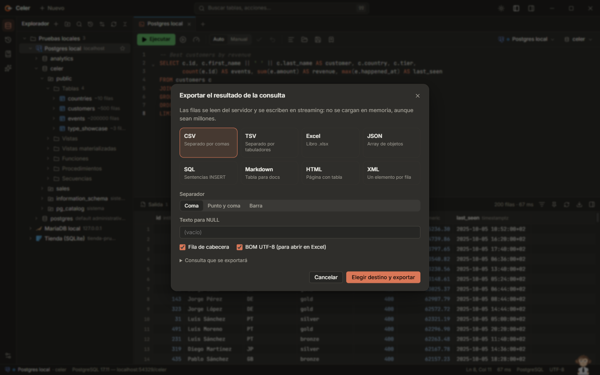The width and height of the screenshot is (600, 375).
Task: Toggle the BOM UTF-8 checkbox
Action: 240,247
